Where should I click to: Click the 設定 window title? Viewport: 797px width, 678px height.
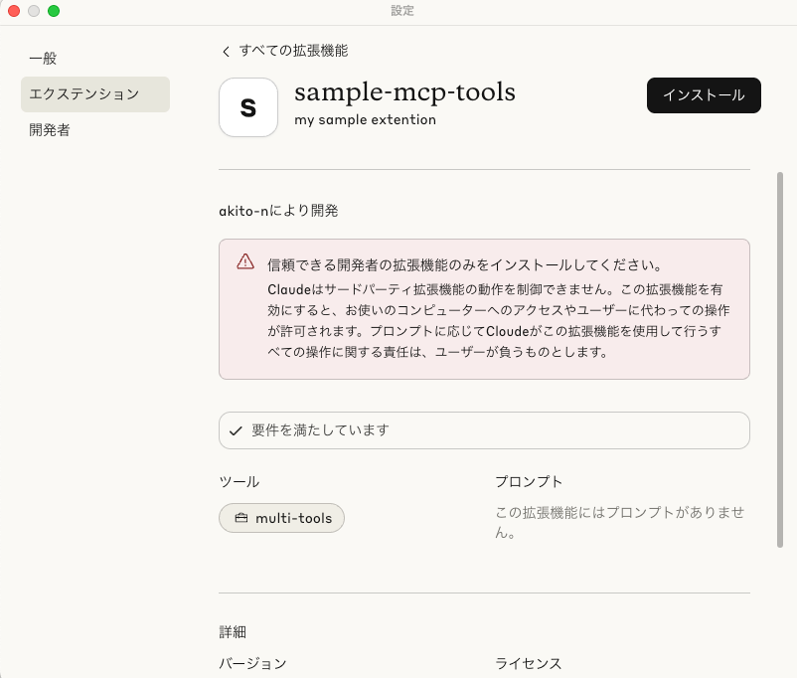tap(402, 11)
